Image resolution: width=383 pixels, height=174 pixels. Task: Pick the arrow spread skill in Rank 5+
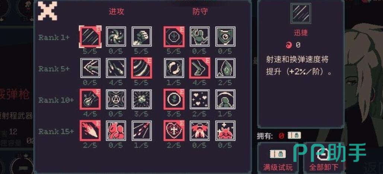(x=90, y=68)
